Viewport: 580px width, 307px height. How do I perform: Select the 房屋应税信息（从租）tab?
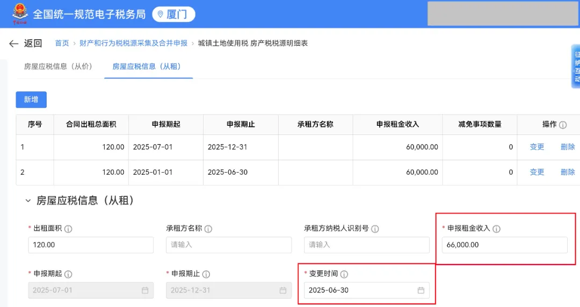click(146, 66)
